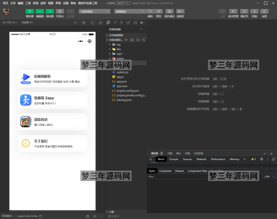Open the search icon in editor sidebar
277x219 pixels.
tap(115, 22)
